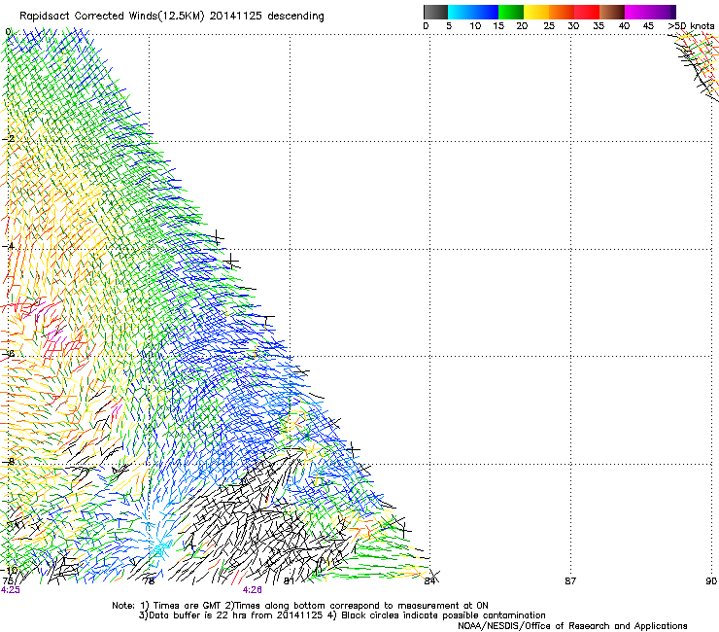Viewport: 719px width, 632px height.
Task: Click the gray 0–5 knots legend segment
Action: point(435,12)
